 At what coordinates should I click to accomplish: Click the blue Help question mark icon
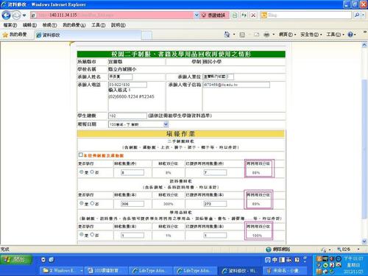pos(350,35)
